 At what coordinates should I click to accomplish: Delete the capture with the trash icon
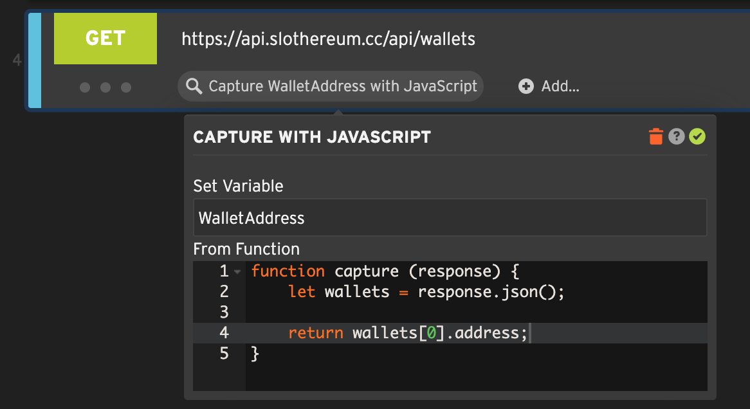[x=656, y=136]
